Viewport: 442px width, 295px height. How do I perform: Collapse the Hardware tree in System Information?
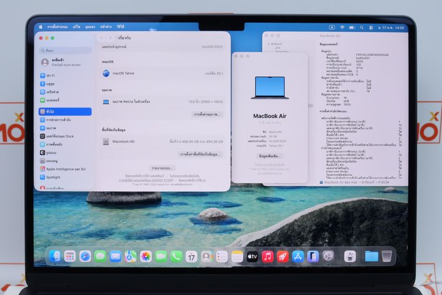(269, 44)
